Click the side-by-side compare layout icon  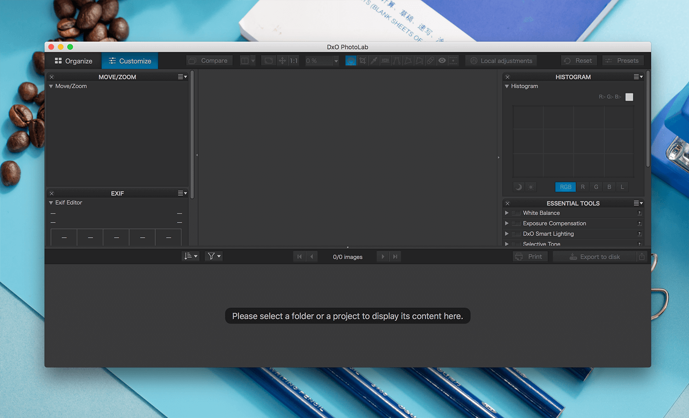(x=245, y=61)
